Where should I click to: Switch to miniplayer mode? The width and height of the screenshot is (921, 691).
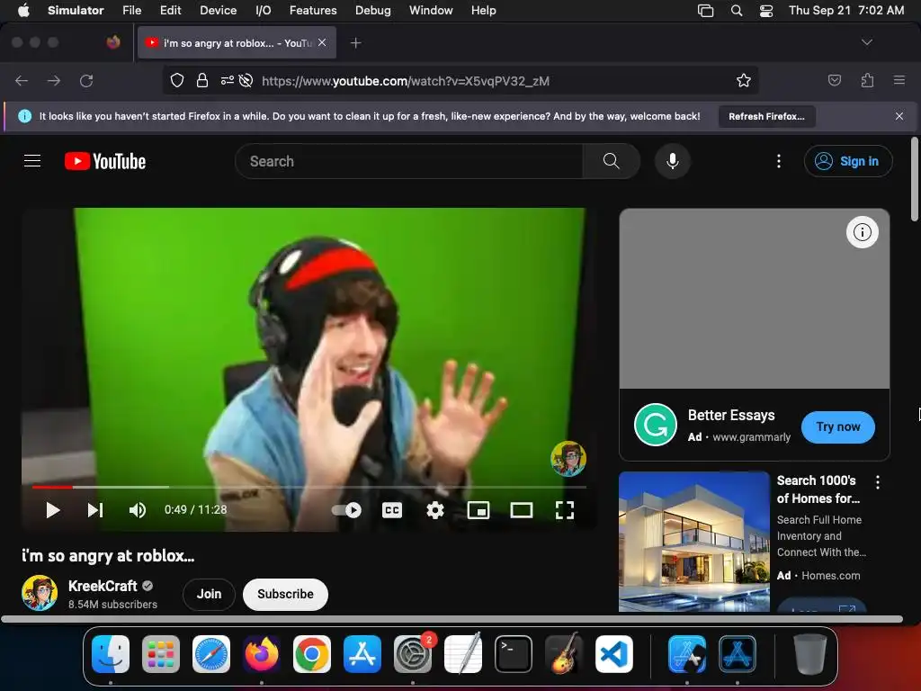(478, 510)
